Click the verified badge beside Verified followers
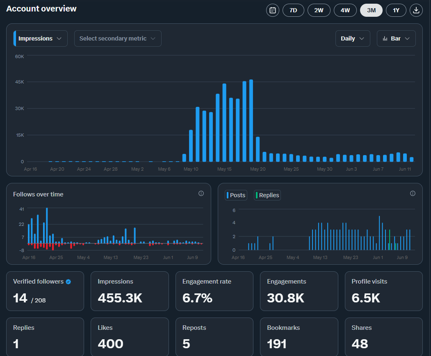The image size is (431, 356). coord(68,282)
